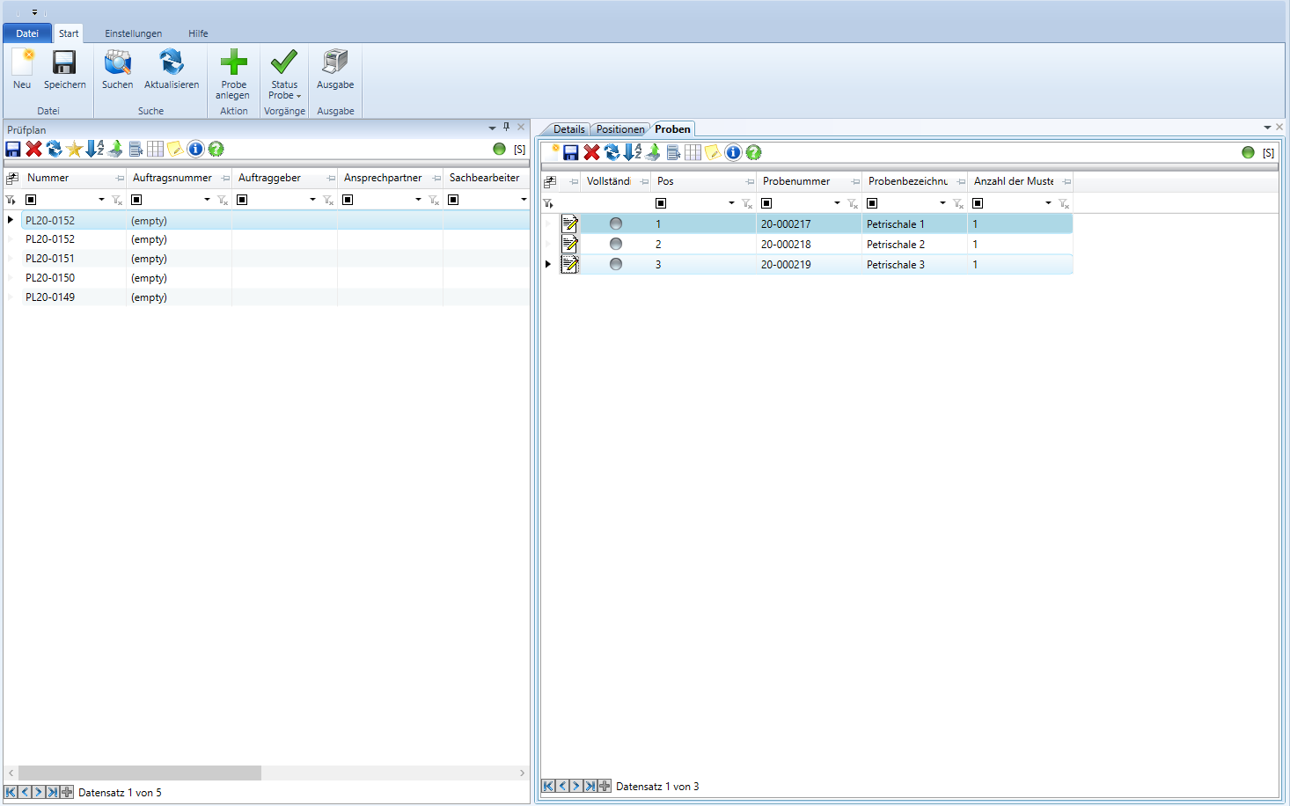The width and height of the screenshot is (1290, 806).
Task: Open edit icon for Petrischale 2 row
Action: (569, 244)
